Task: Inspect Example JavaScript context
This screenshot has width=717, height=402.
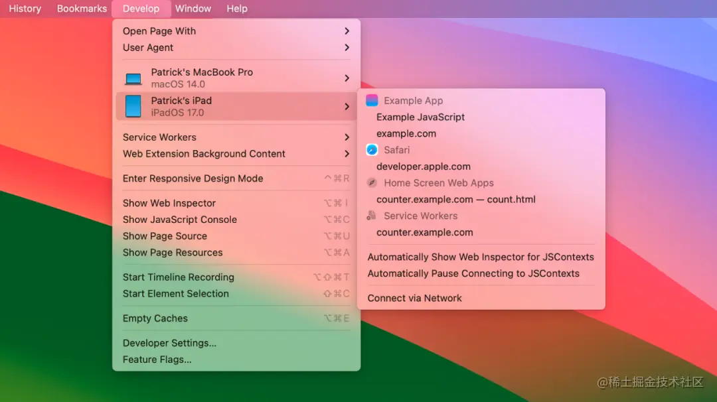Action: (481, 117)
